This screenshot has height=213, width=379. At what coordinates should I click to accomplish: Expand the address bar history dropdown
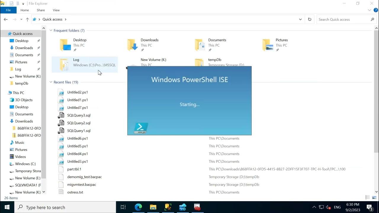tap(300, 20)
